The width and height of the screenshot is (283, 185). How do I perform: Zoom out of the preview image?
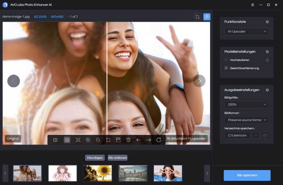(98, 140)
